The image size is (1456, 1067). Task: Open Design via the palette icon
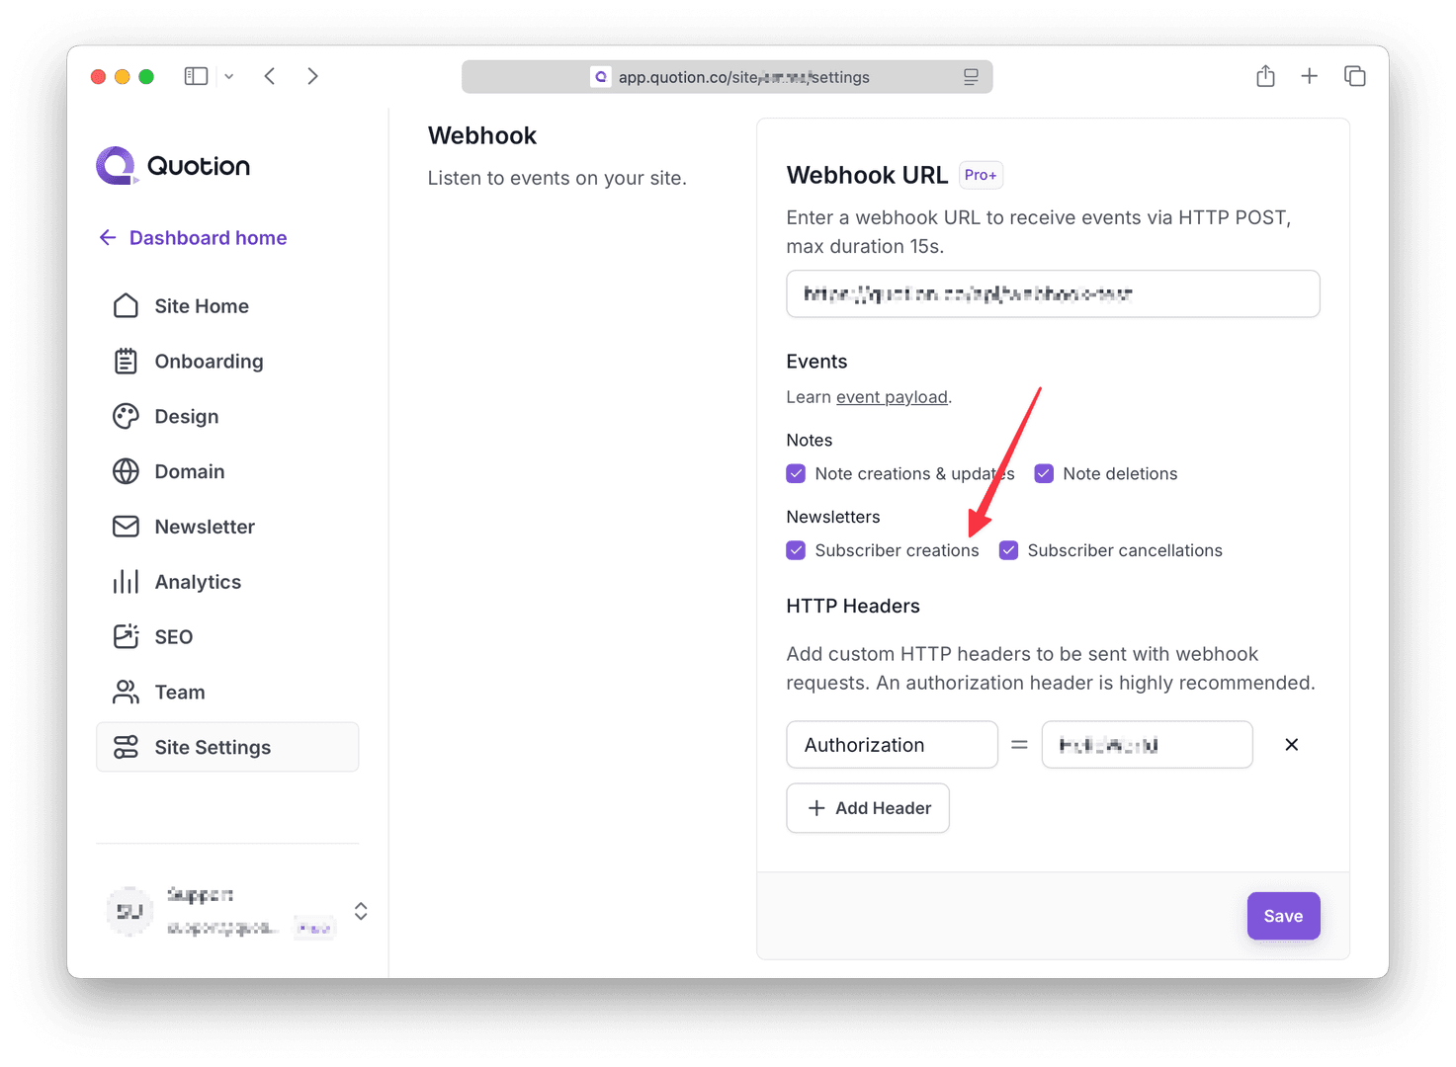click(x=126, y=417)
